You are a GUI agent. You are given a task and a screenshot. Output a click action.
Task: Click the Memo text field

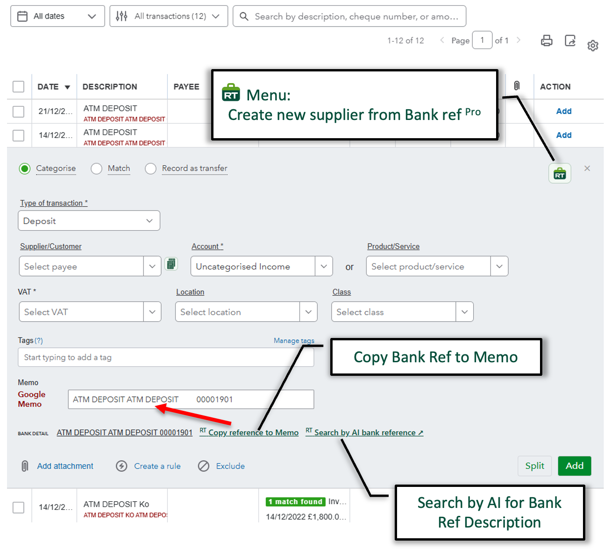191,399
